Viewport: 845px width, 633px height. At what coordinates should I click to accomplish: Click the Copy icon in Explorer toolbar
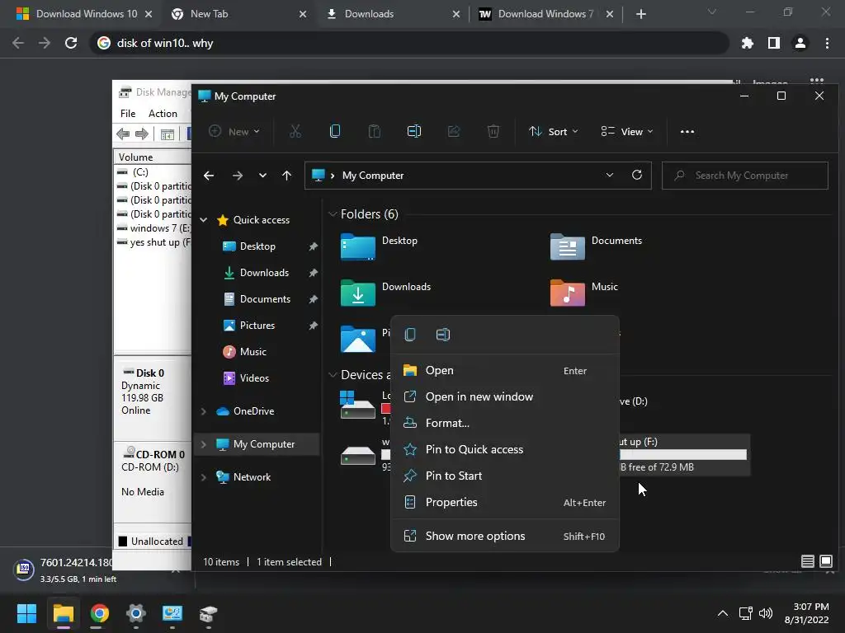[x=335, y=131]
